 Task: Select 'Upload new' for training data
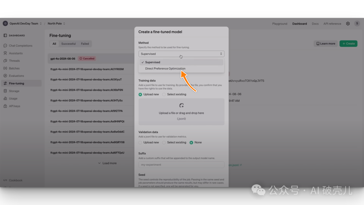click(x=141, y=94)
